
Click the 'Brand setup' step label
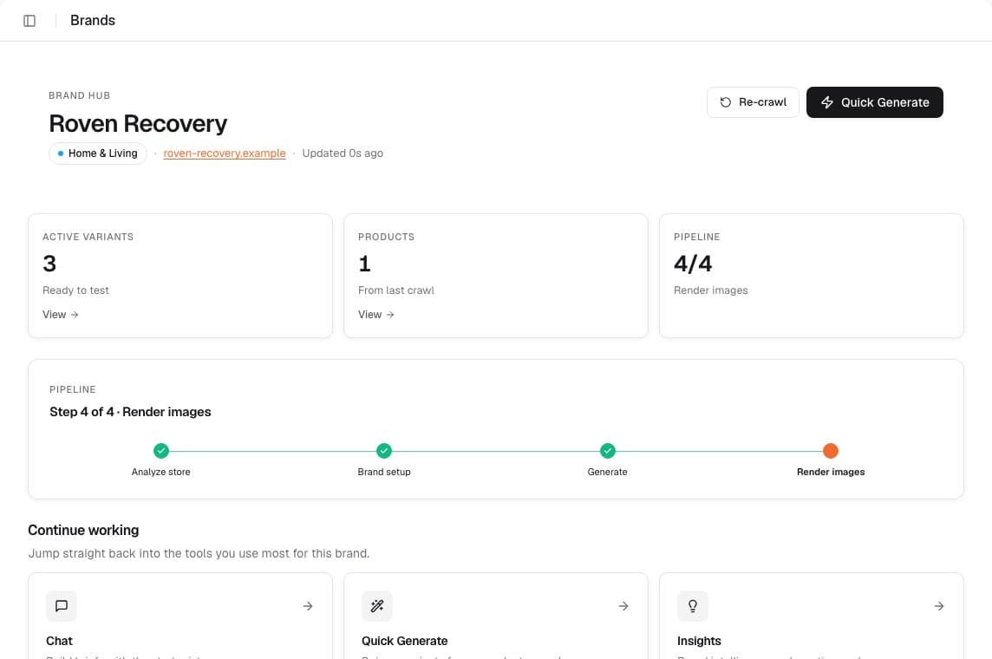click(x=384, y=472)
